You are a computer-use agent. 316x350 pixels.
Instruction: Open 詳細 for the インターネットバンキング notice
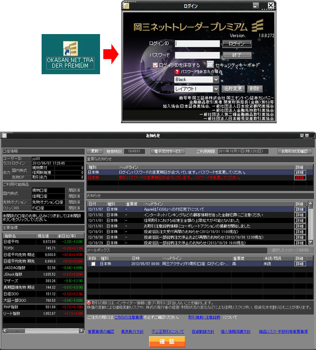click(300, 215)
